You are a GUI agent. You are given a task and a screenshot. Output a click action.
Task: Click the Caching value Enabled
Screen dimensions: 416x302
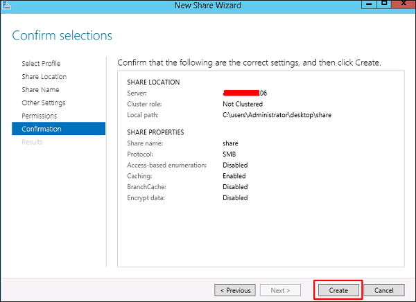(x=234, y=176)
